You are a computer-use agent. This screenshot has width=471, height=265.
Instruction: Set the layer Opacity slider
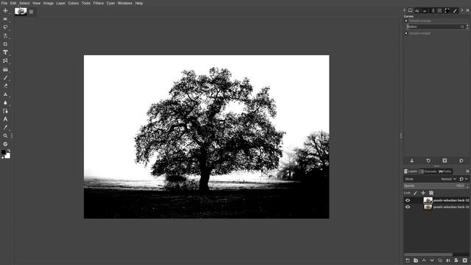click(x=435, y=186)
